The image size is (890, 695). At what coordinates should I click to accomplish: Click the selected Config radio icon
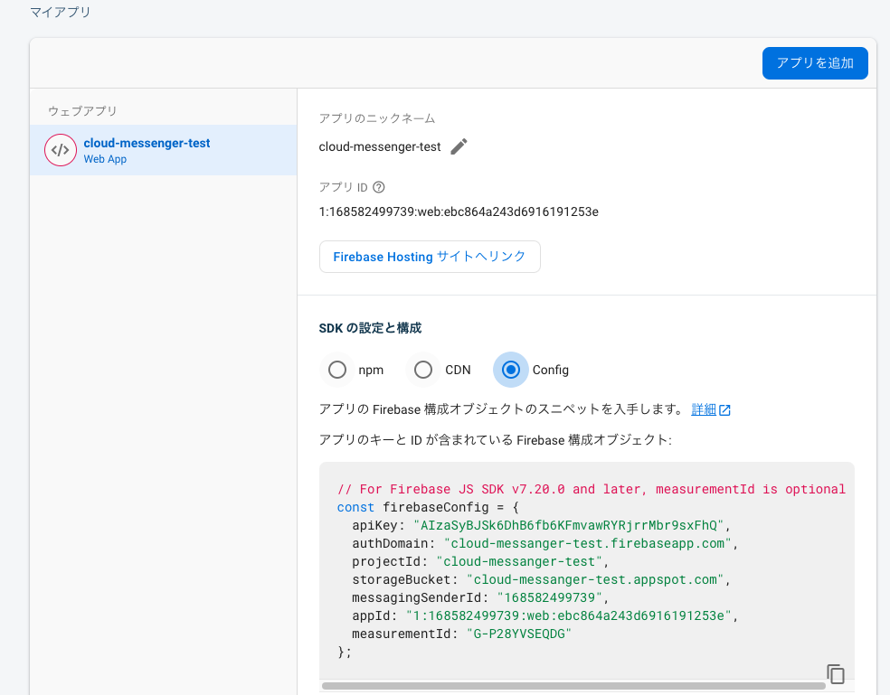click(509, 369)
